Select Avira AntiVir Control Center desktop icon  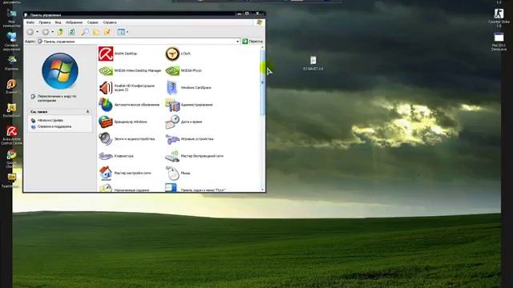pos(11,135)
